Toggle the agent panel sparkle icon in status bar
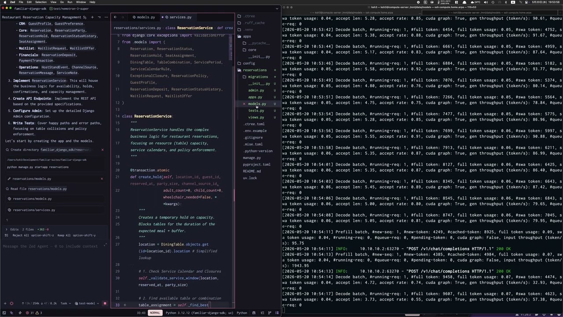The width and height of the screenshot is (563, 317). 11,313
